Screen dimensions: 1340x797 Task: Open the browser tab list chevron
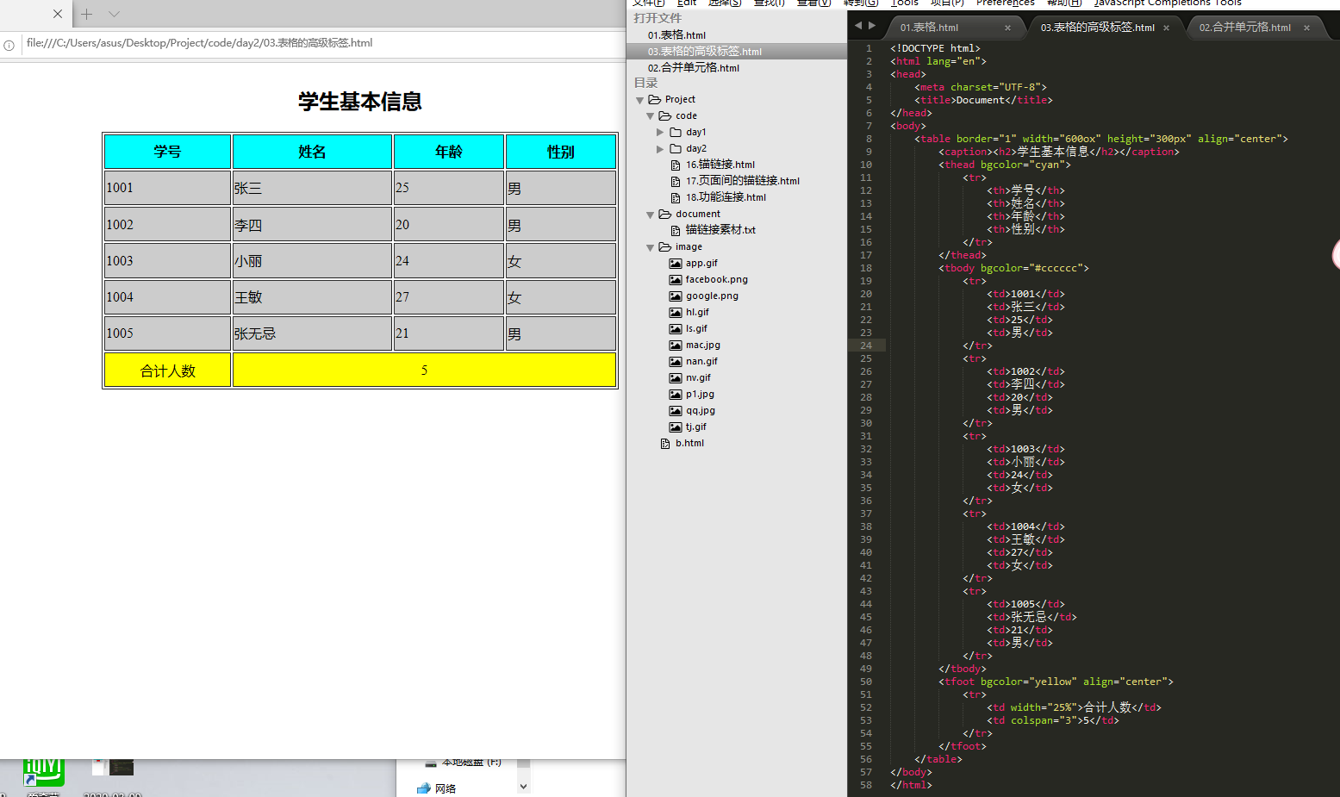[114, 14]
